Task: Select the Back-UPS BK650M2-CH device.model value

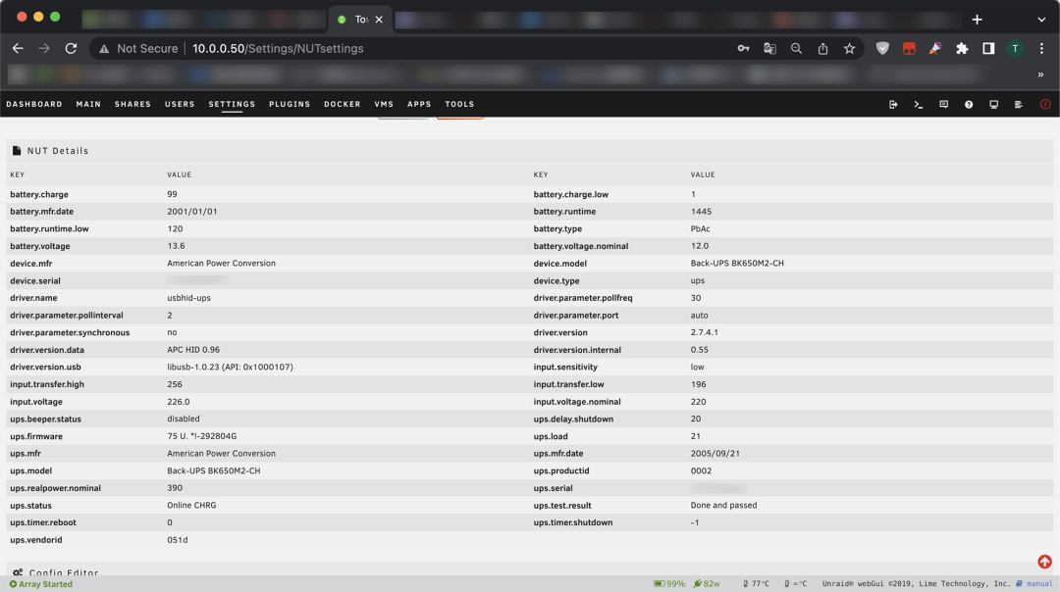Action: tap(737, 264)
